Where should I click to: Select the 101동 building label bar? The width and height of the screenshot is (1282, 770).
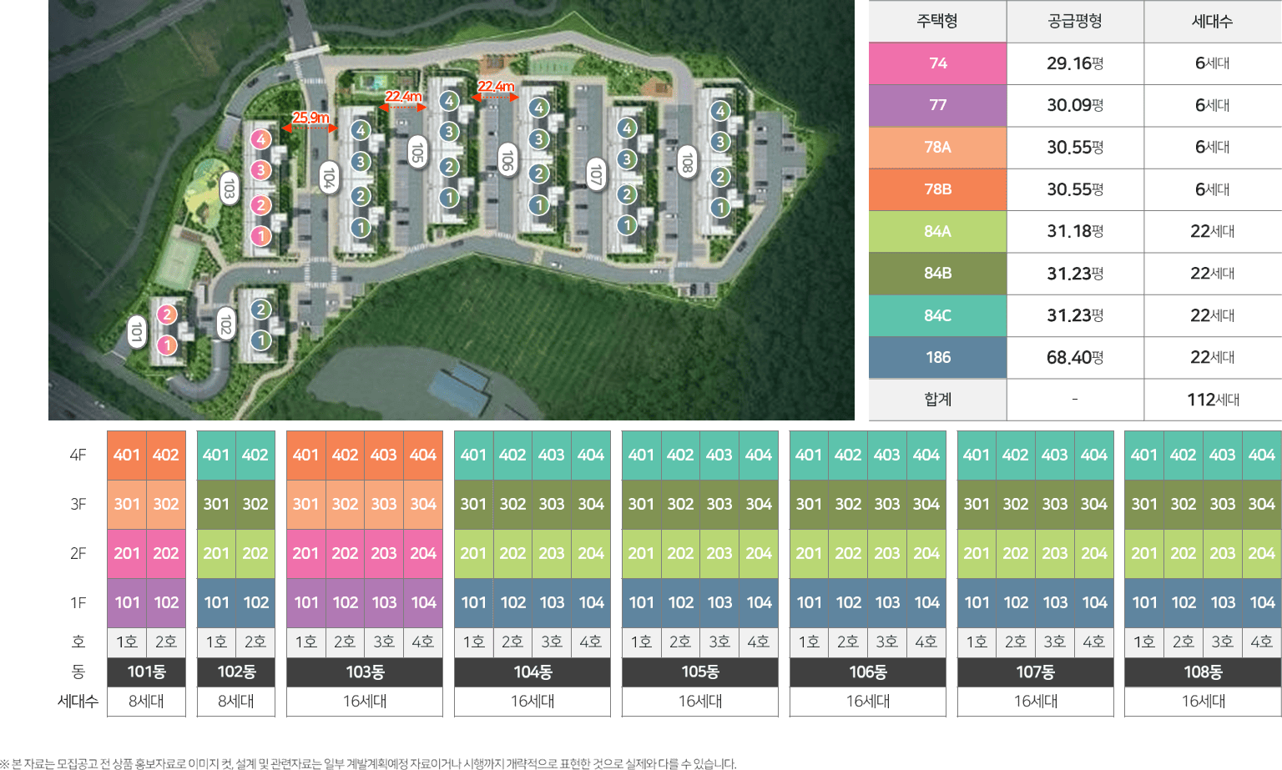point(146,672)
